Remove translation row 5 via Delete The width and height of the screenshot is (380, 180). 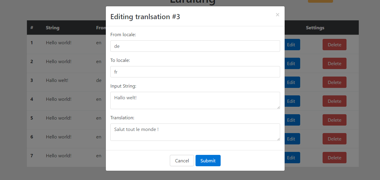334,120
